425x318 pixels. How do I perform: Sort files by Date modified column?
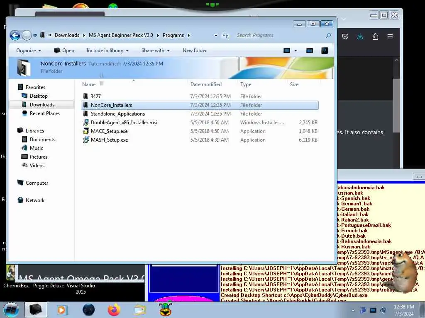206,84
